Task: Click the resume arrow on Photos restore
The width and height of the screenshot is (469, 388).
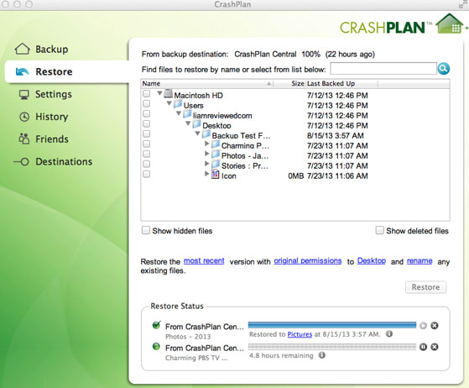Action: coord(423,325)
